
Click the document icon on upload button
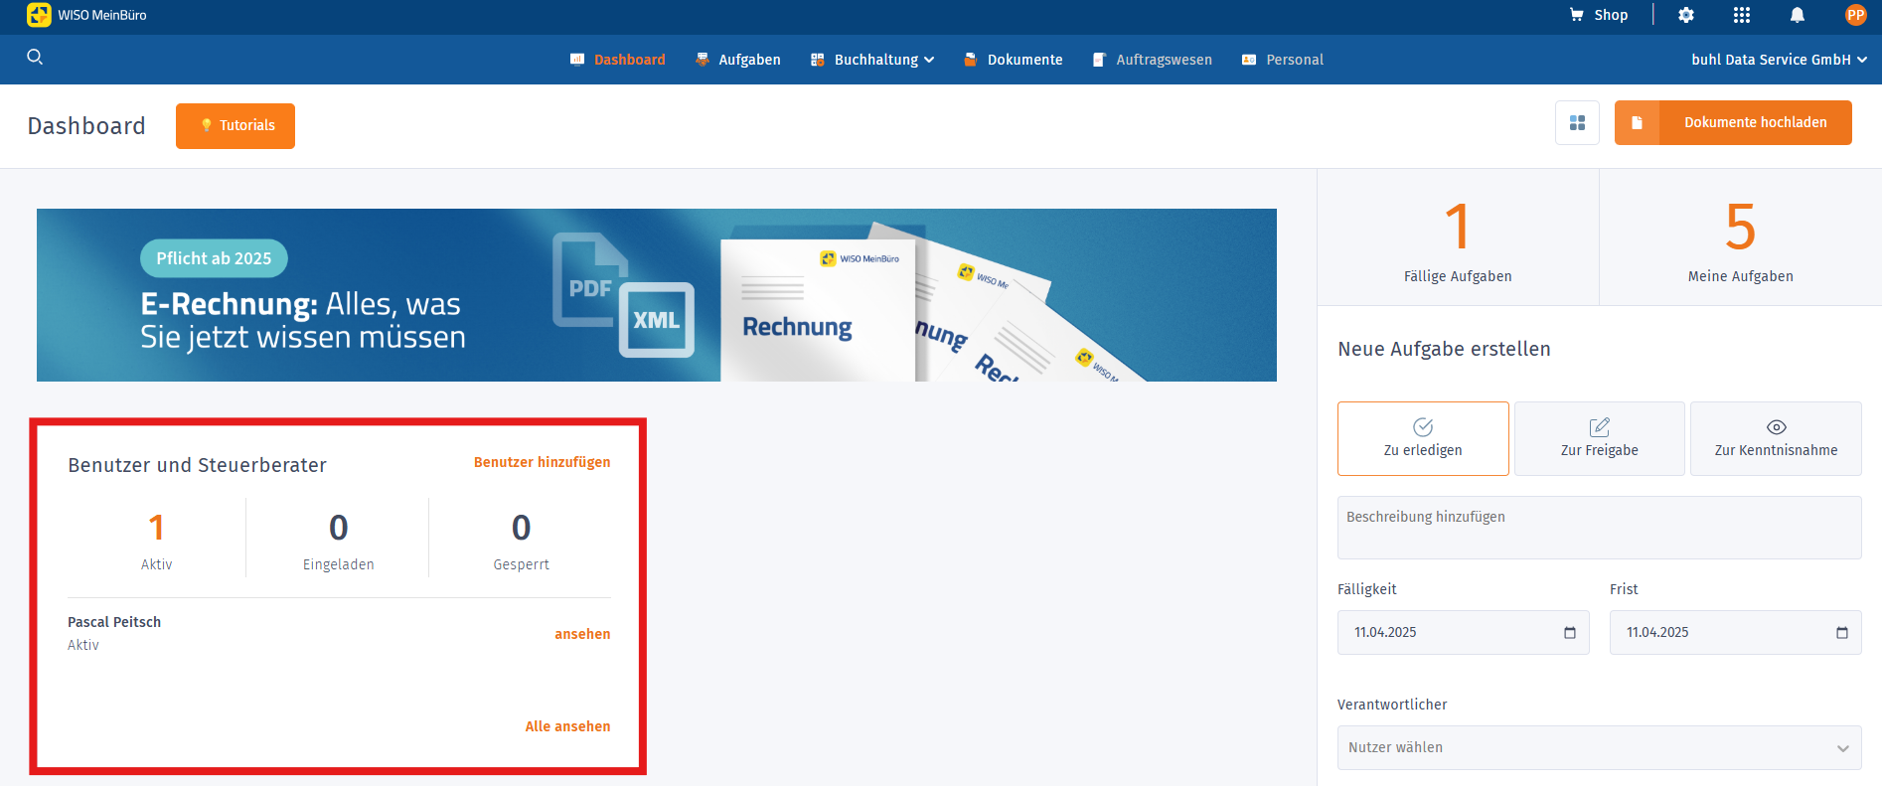pos(1637,123)
